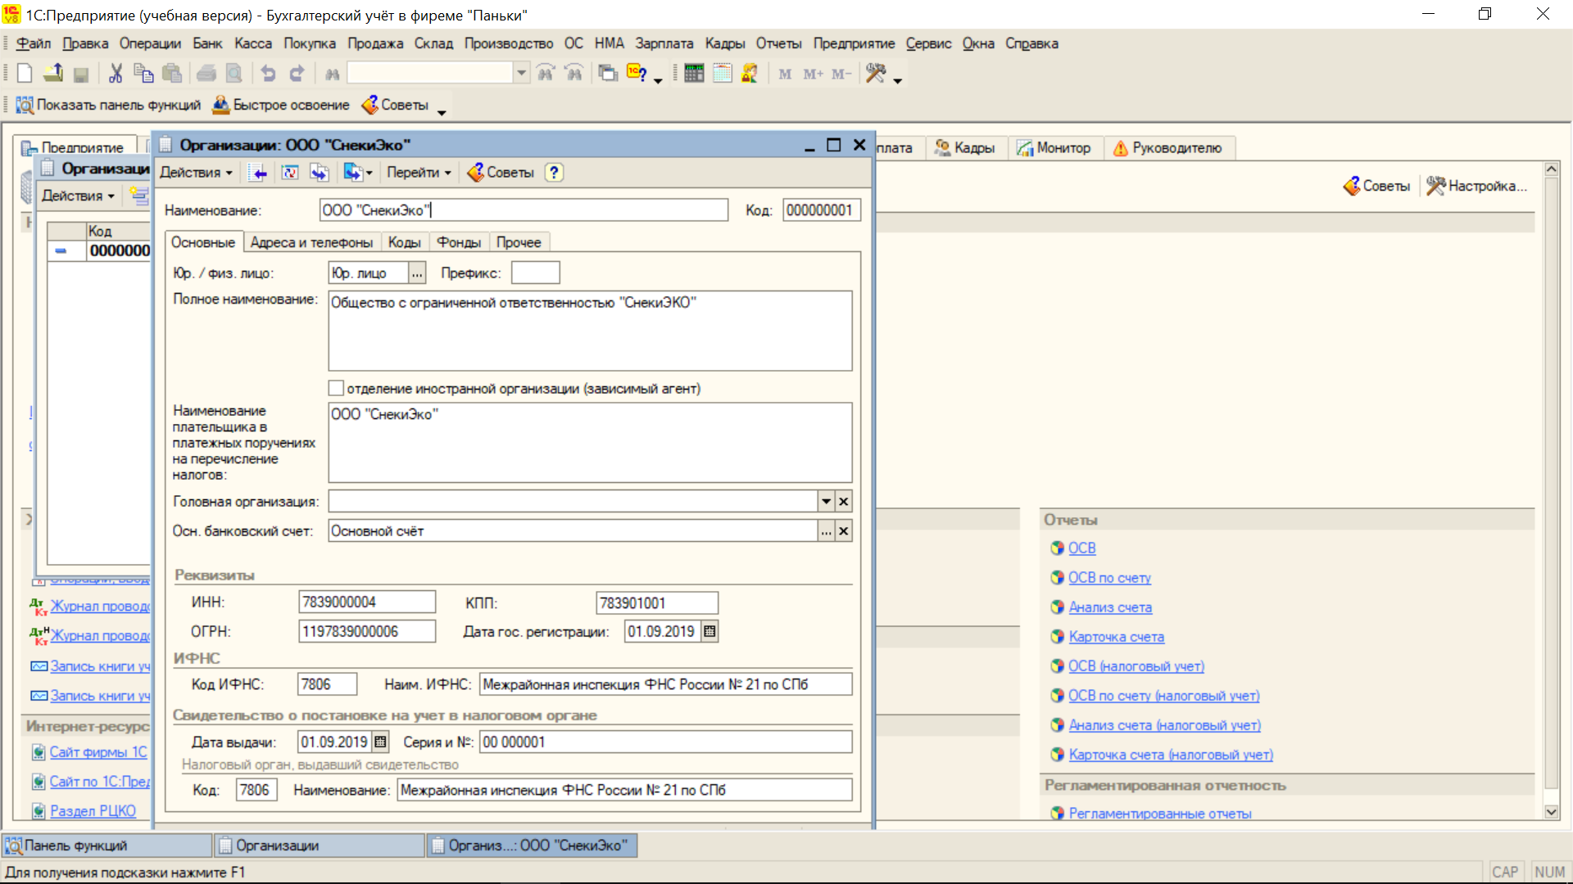Expand Головная организация dropdown arrow
1573x884 pixels.
(826, 501)
